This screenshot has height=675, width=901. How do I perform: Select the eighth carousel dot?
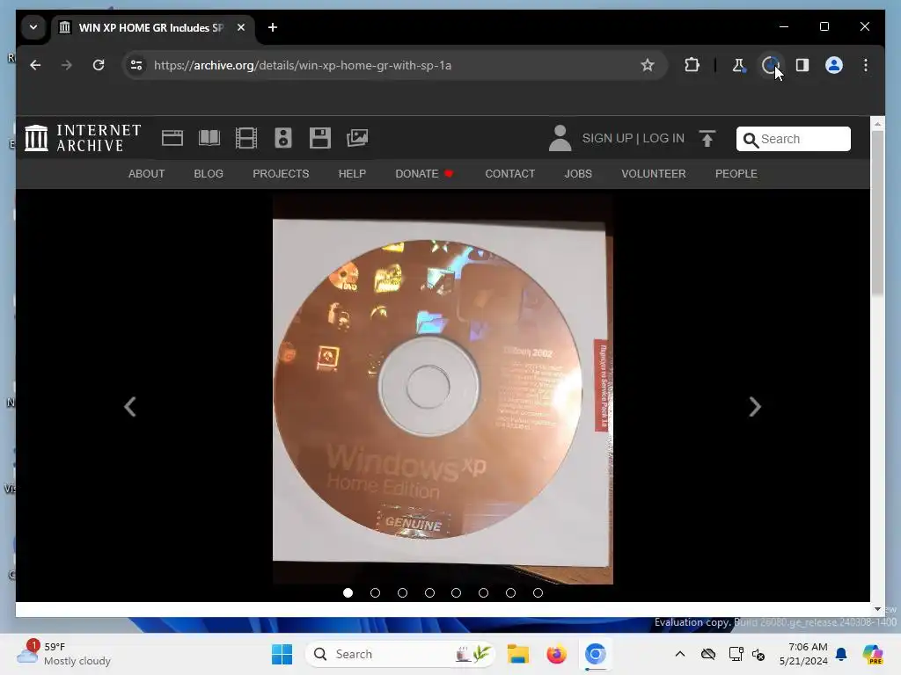coord(538,593)
